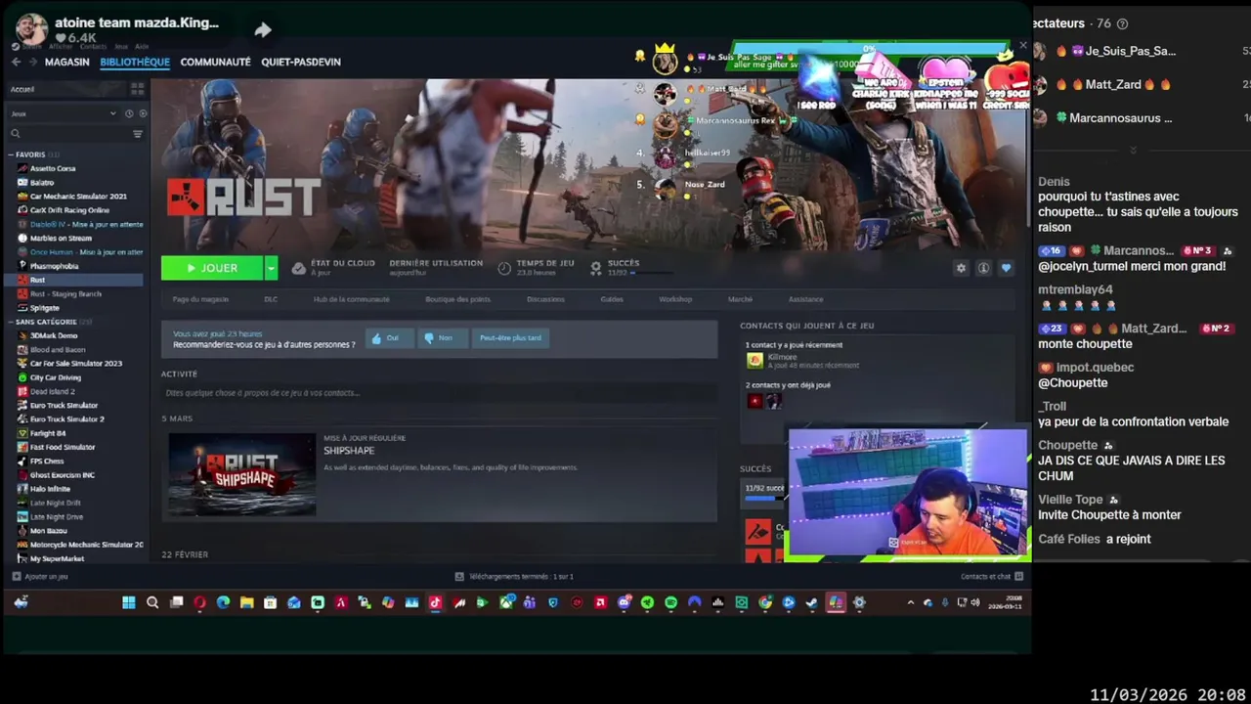Viewport: 1251px width, 704px height.
Task: Switch to the BIBLIOTHÈQUE tab
Action: tap(135, 62)
